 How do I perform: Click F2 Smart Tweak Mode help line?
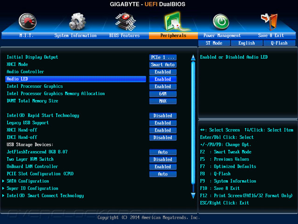click(226, 152)
